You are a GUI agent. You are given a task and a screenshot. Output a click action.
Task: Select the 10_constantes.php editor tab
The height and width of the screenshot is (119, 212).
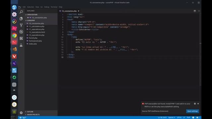[x=69, y=11]
